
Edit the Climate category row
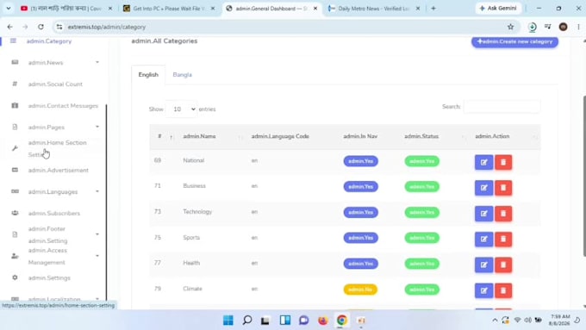click(483, 290)
